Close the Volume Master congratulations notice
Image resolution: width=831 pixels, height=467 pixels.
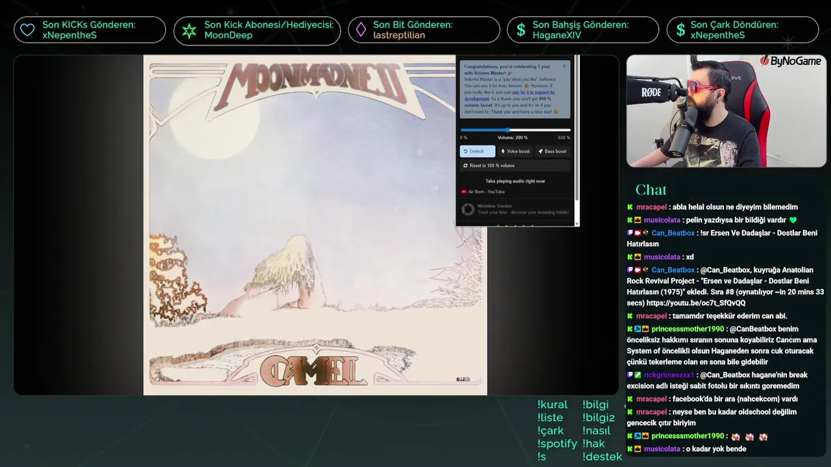click(564, 66)
